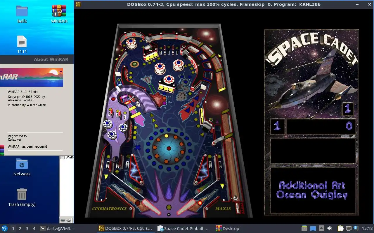Click the player number box beside the score
Screen dimensions: 374x233
[277, 126]
